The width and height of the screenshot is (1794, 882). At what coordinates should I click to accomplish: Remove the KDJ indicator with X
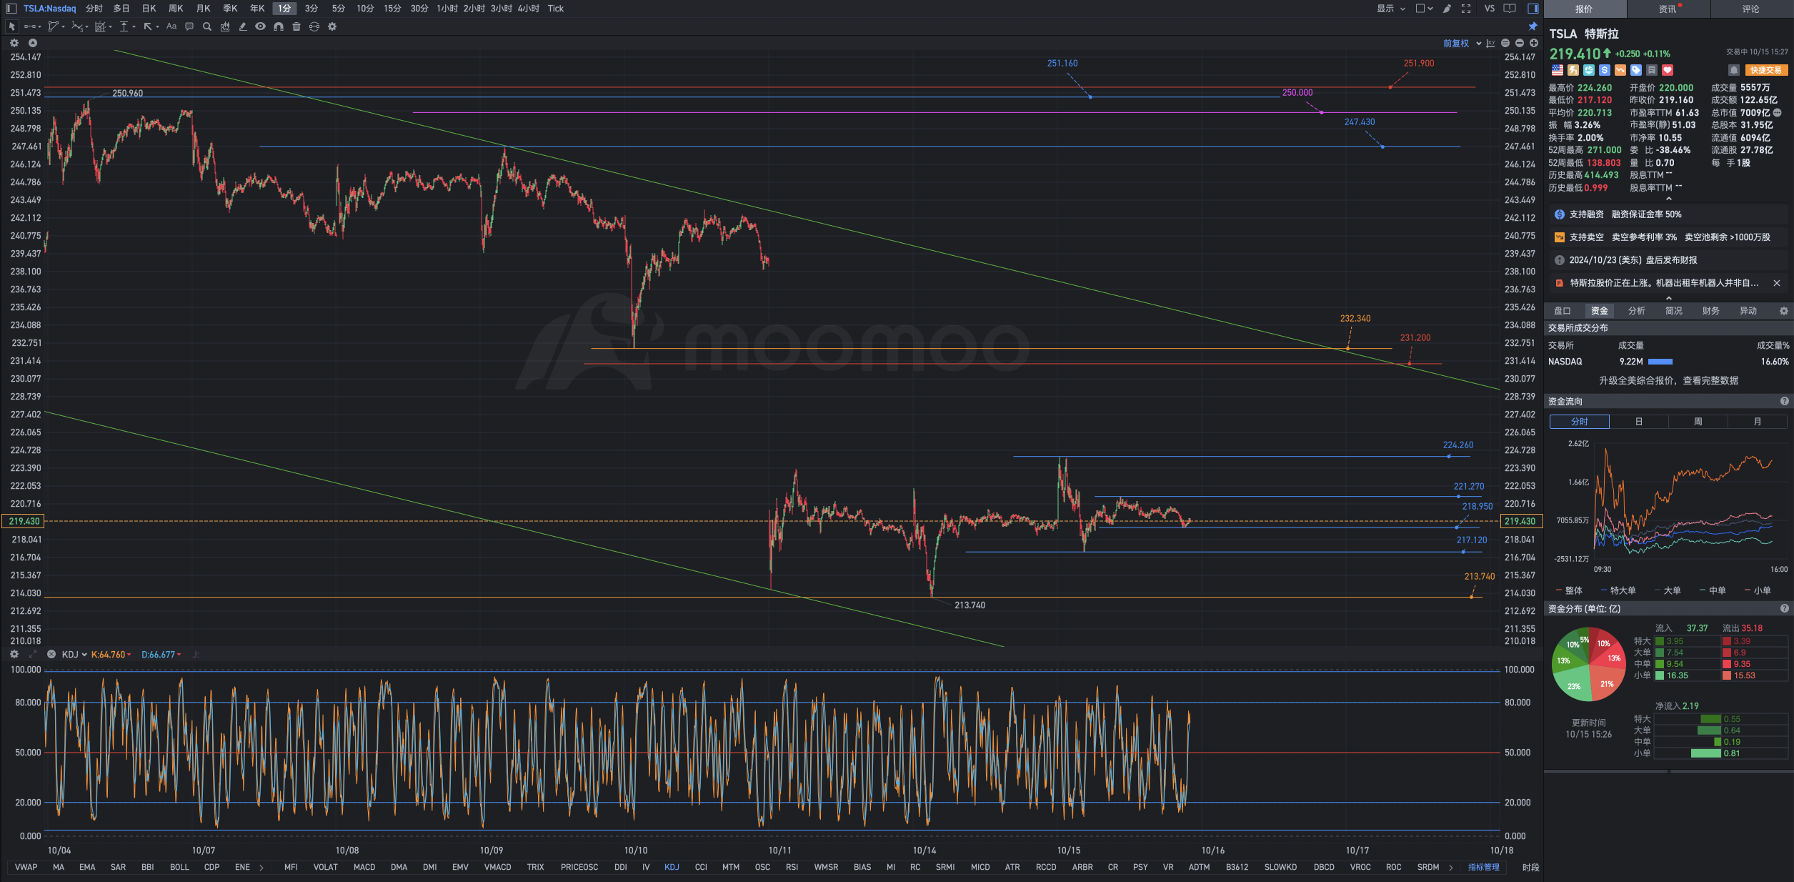coord(51,654)
